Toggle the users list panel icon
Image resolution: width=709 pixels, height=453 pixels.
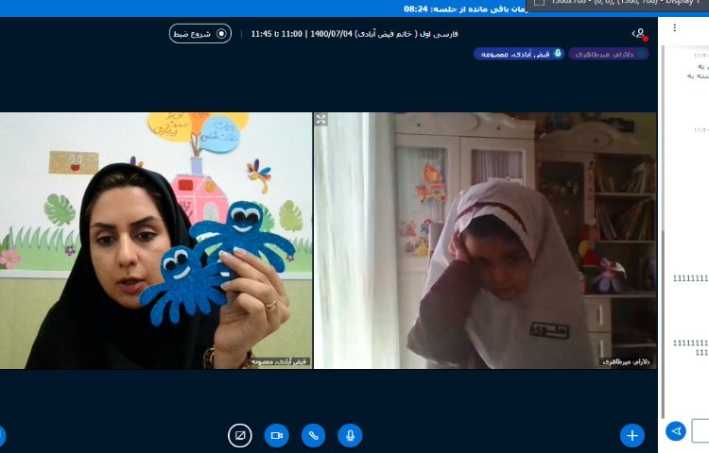(639, 33)
